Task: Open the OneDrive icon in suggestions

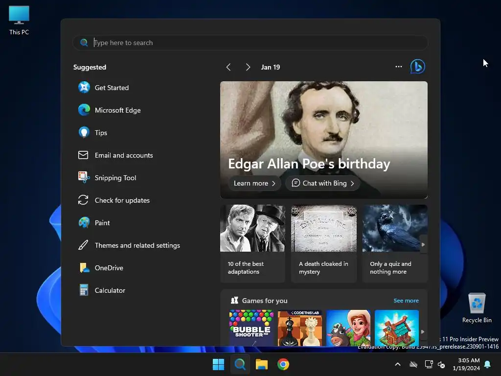Action: 84,268
